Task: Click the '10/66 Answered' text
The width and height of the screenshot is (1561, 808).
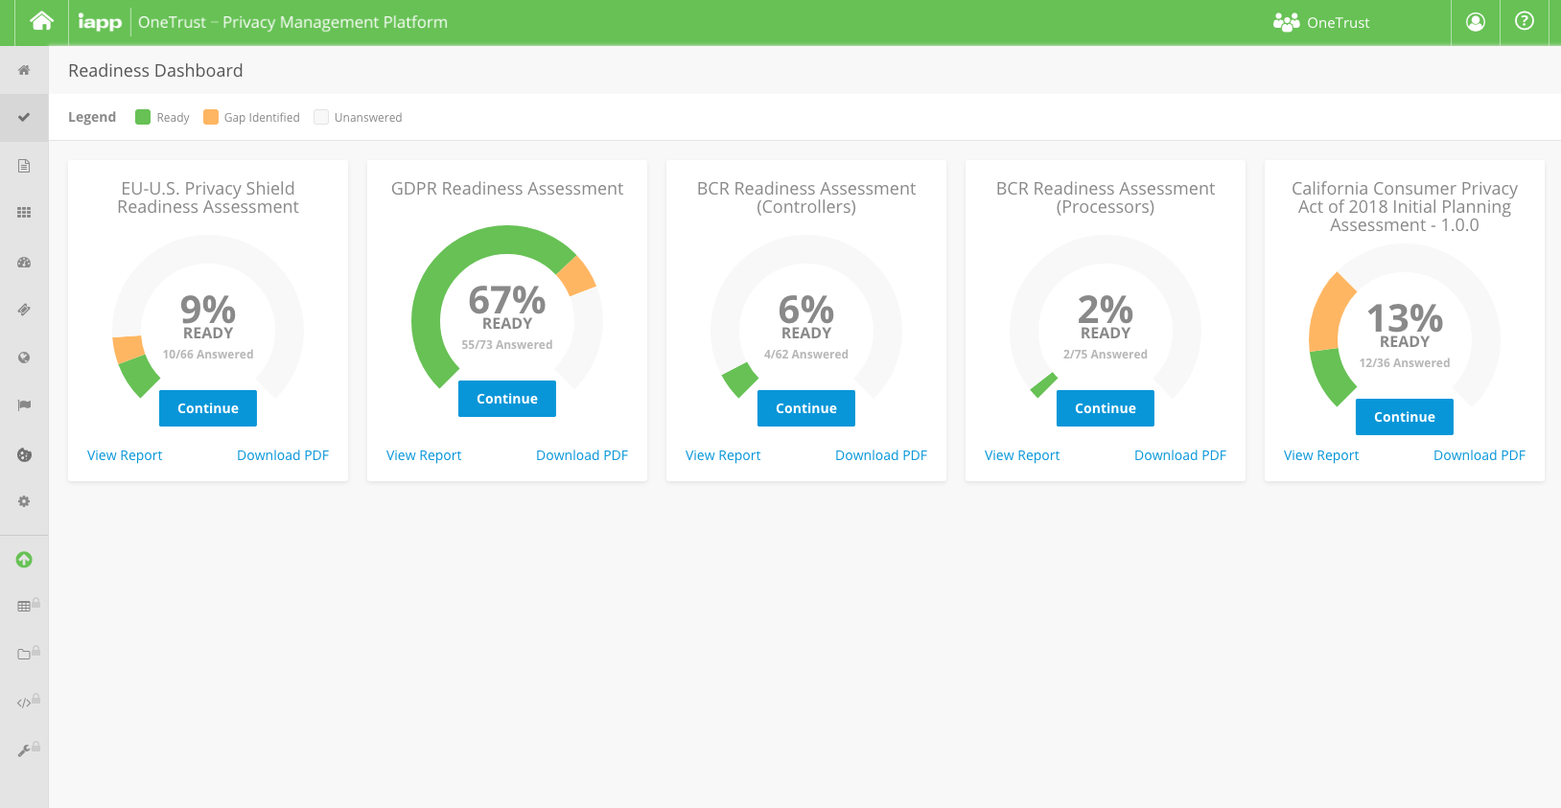Action: coord(208,355)
